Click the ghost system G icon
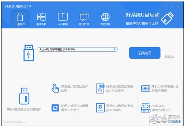Image resolution: width=184 pixels, height=128 pixels. click(x=100, y=107)
